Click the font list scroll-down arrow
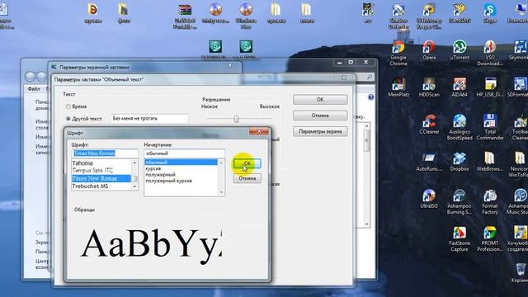Screen dimensions: 528x297 tap(134, 186)
